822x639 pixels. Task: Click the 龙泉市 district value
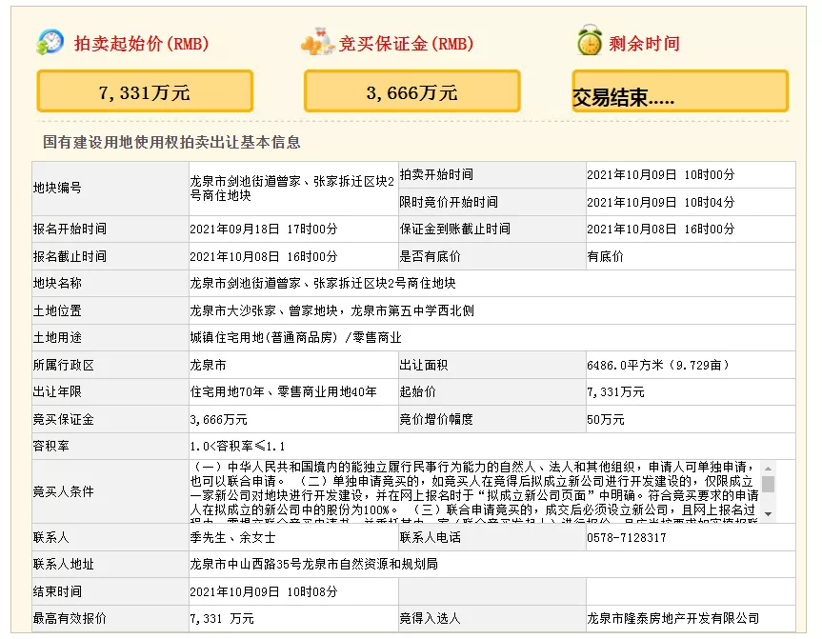click(x=209, y=365)
